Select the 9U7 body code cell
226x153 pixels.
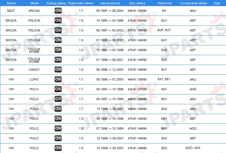[164, 70]
